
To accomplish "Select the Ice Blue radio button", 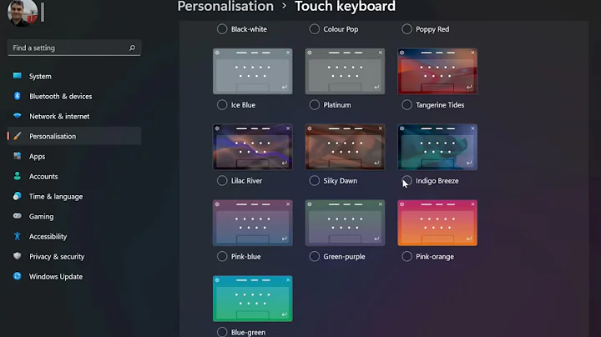I will [x=222, y=105].
